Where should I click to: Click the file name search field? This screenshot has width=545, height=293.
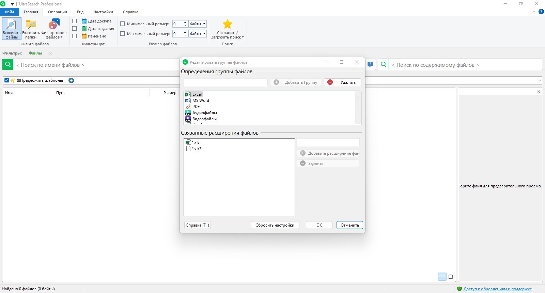point(96,65)
